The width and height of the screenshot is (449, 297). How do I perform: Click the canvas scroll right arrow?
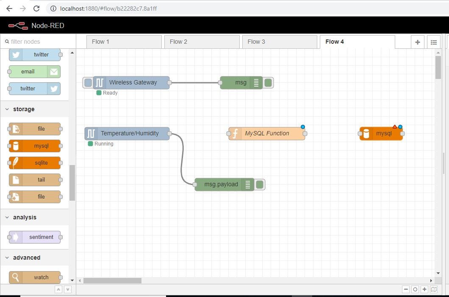[431, 280]
